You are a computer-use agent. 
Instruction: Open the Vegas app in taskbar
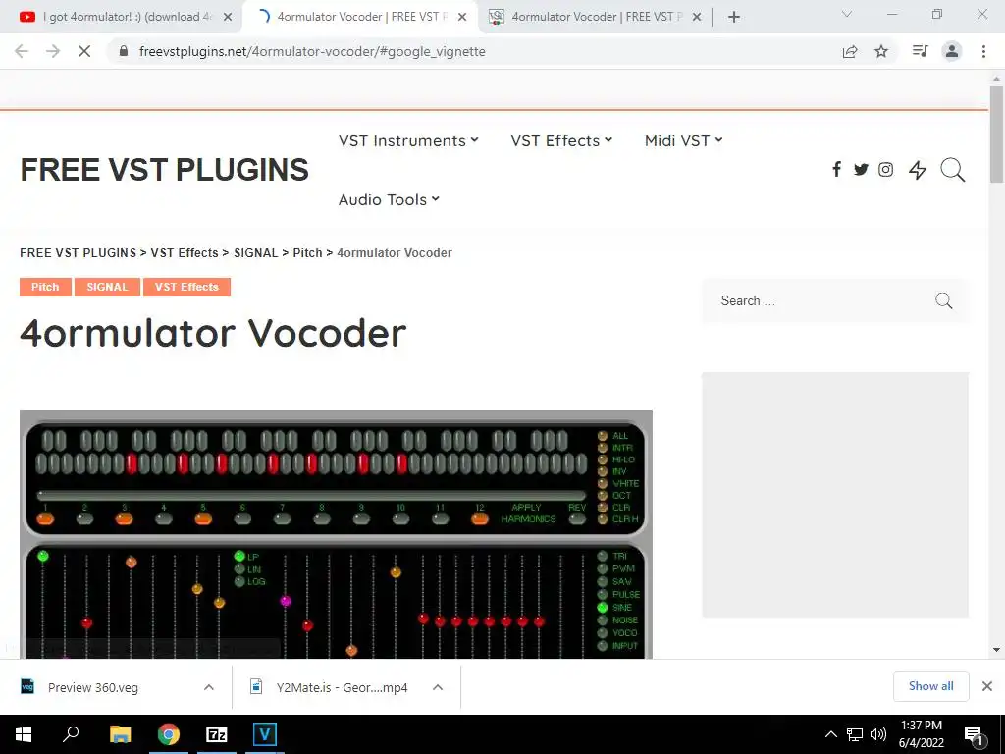264,734
